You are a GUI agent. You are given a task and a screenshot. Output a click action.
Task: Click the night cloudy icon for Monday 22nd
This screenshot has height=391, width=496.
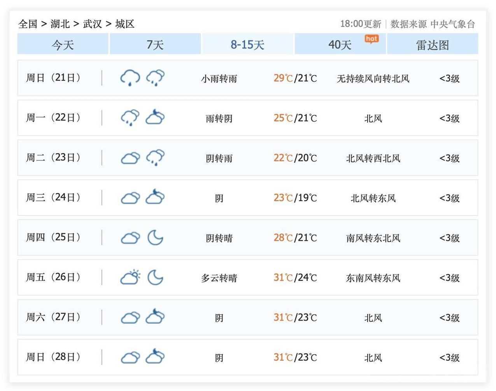click(155, 117)
